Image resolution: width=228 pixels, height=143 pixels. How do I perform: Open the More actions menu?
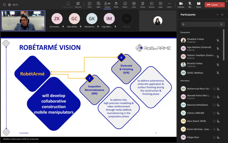(169, 5)
